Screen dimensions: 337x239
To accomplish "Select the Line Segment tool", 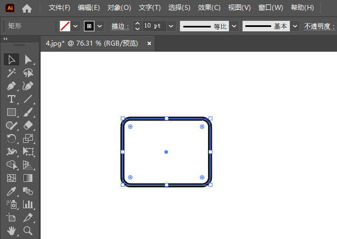I will click(x=28, y=99).
